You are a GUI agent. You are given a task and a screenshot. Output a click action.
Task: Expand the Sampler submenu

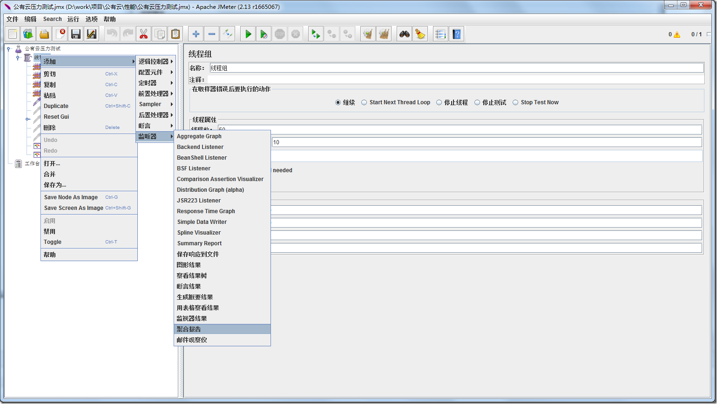[156, 104]
